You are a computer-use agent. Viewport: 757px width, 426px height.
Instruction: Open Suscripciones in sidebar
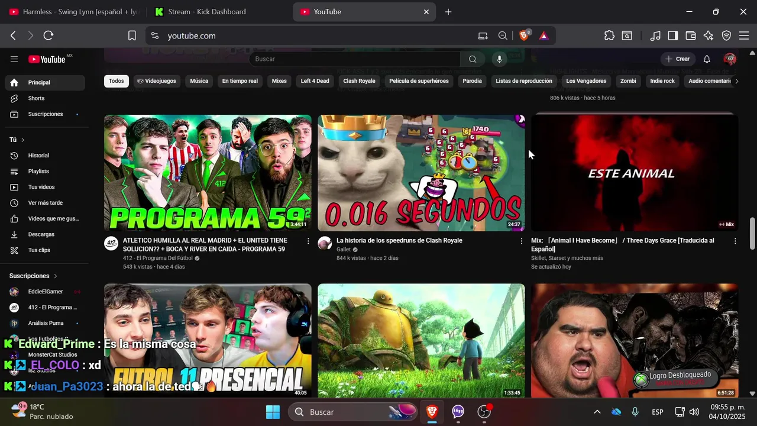pos(45,114)
